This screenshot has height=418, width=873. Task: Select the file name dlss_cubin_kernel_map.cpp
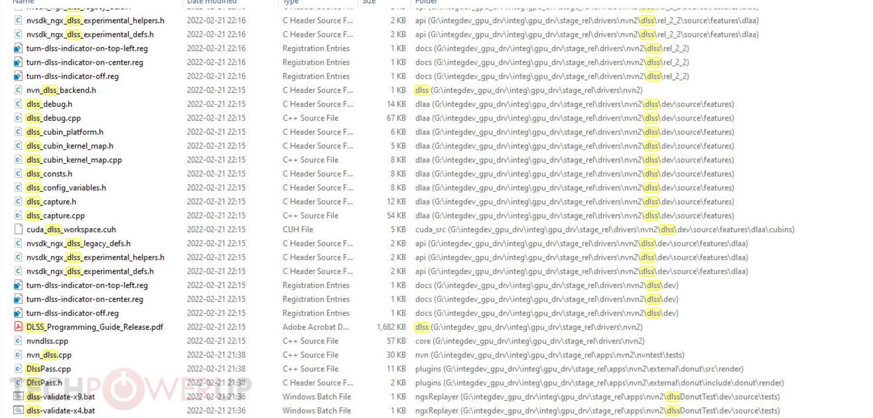[74, 160]
